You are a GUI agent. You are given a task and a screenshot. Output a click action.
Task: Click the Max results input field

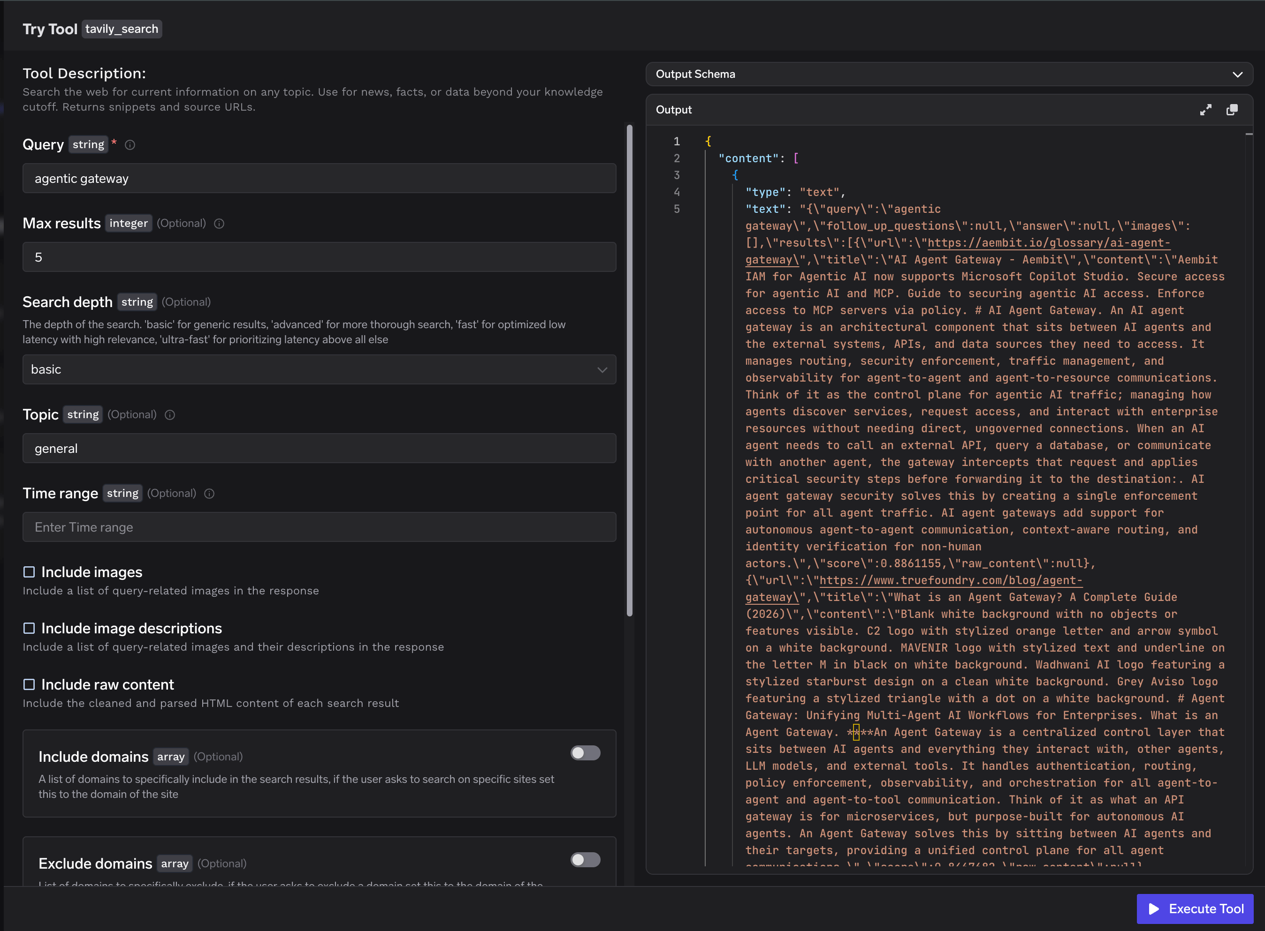pyautogui.click(x=319, y=257)
